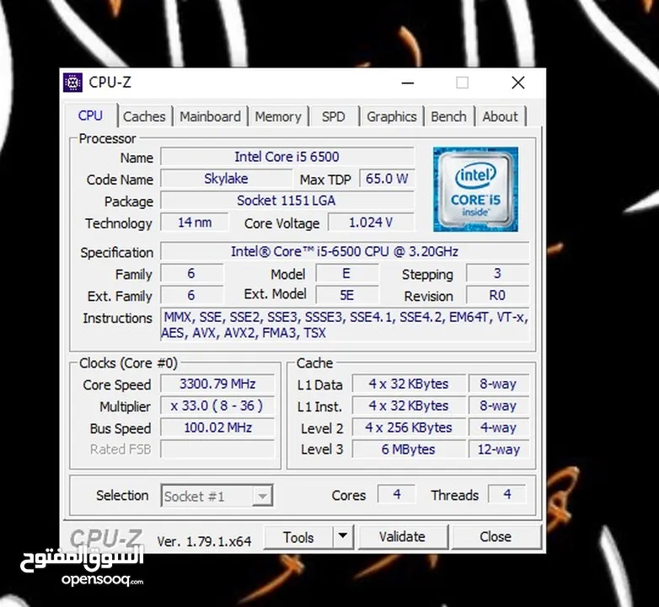The image size is (659, 607).
Task: Open the SPD tab
Action: [x=333, y=116]
